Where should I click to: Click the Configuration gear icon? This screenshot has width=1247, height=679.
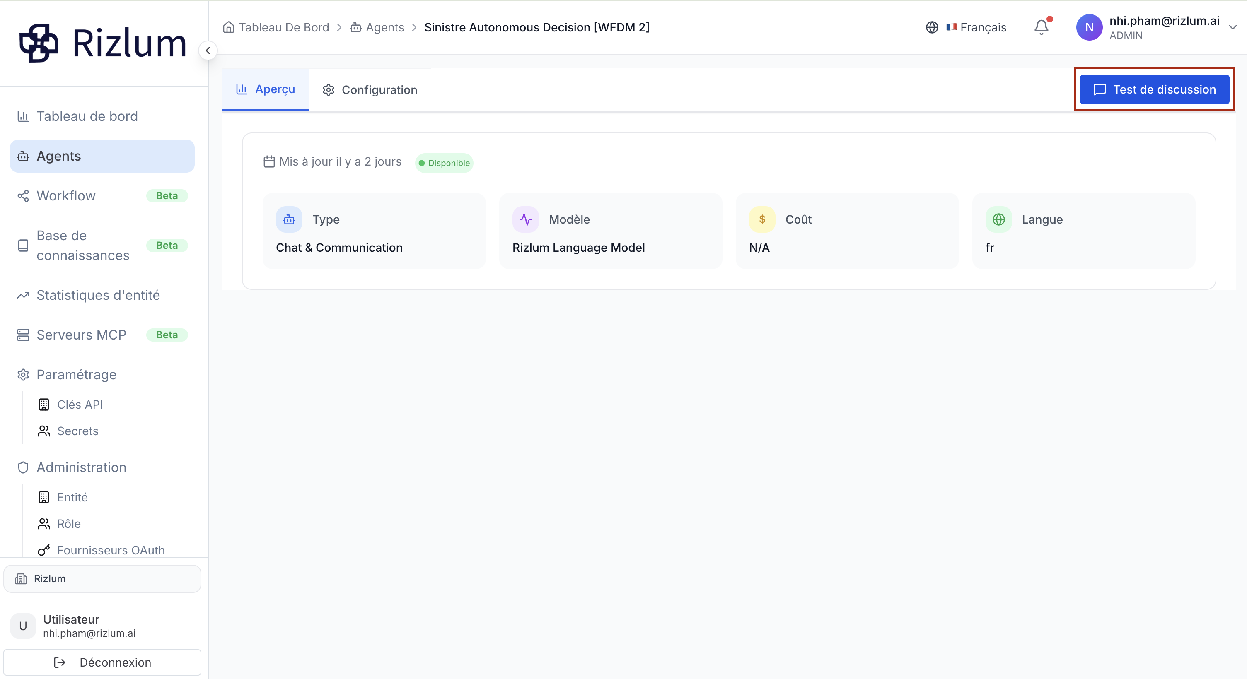(329, 89)
